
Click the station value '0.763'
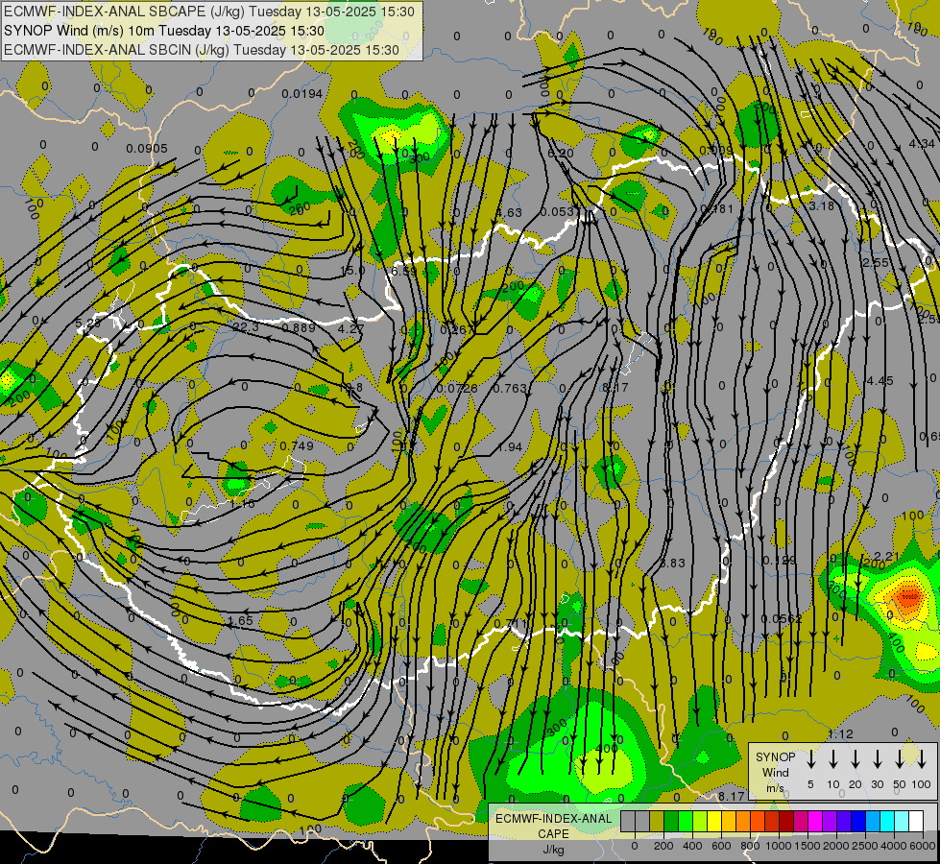(510, 389)
